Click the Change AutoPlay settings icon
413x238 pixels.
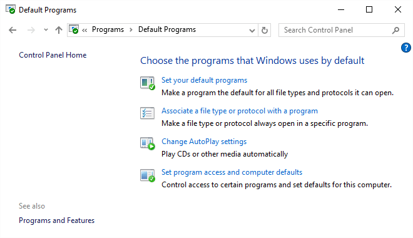click(x=148, y=143)
